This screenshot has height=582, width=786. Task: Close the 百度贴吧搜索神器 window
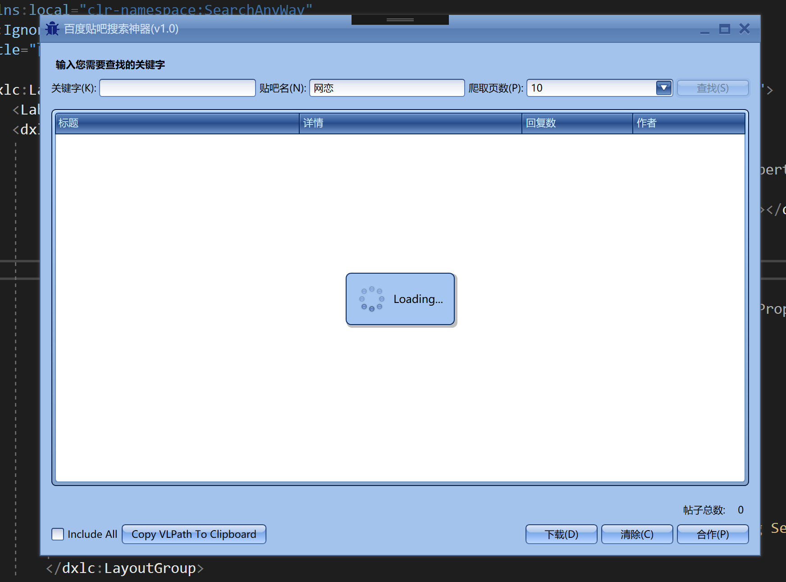[745, 29]
